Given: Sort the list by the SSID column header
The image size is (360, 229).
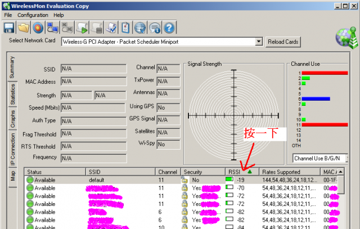Looking at the screenshot, I should (120, 172).
